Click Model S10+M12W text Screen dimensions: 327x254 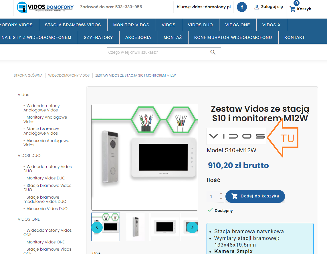pos(231,150)
